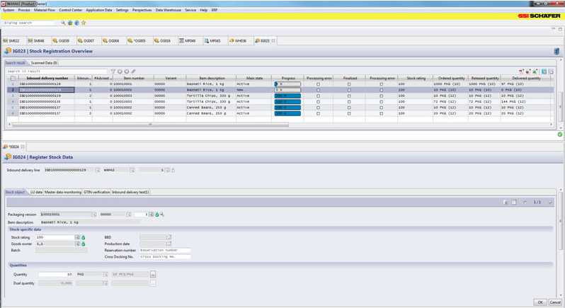
Task: Toggle Finalized checkbox for delivery line 0129
Action: pos(349,96)
